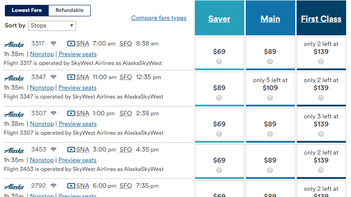Choose the $109 Main fare for flight 3347
This screenshot has height=197, width=351.
270,98
